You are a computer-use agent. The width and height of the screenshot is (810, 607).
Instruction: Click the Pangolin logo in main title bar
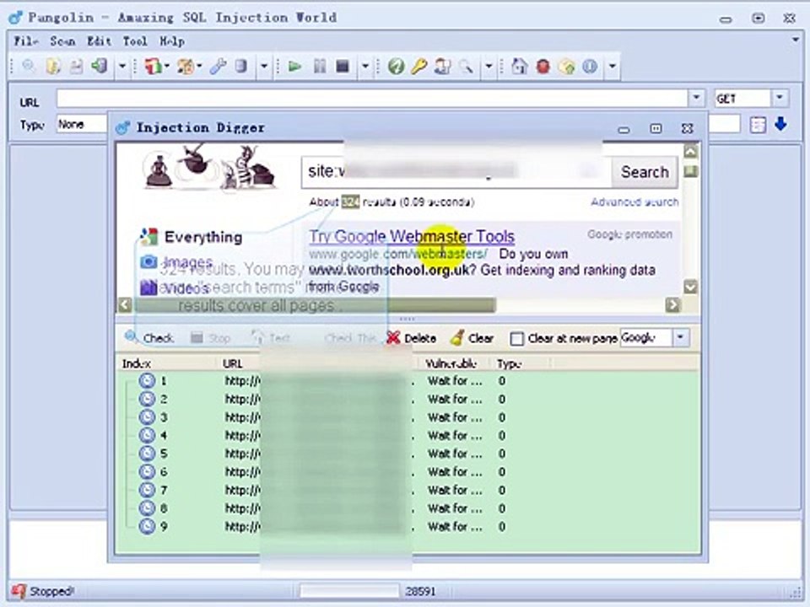click(16, 17)
